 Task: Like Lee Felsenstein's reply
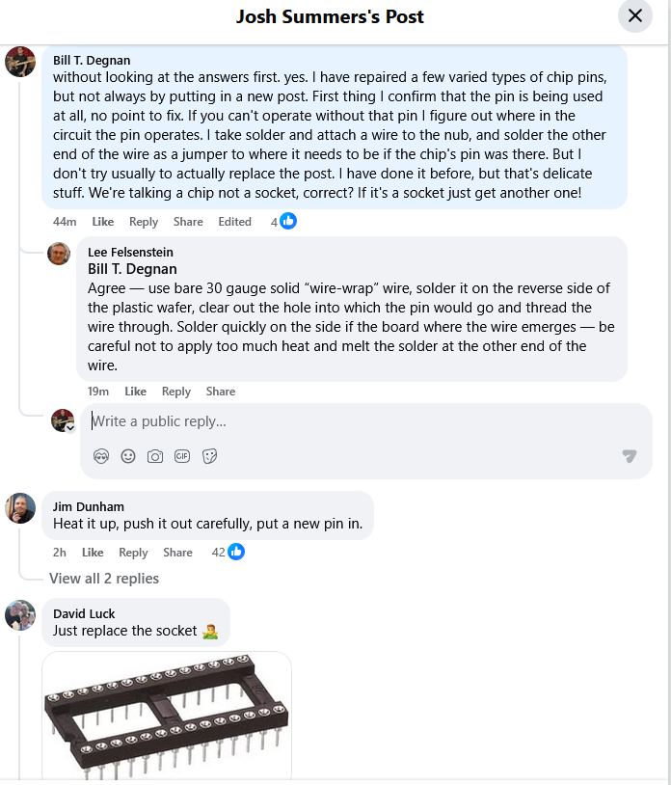click(x=136, y=392)
